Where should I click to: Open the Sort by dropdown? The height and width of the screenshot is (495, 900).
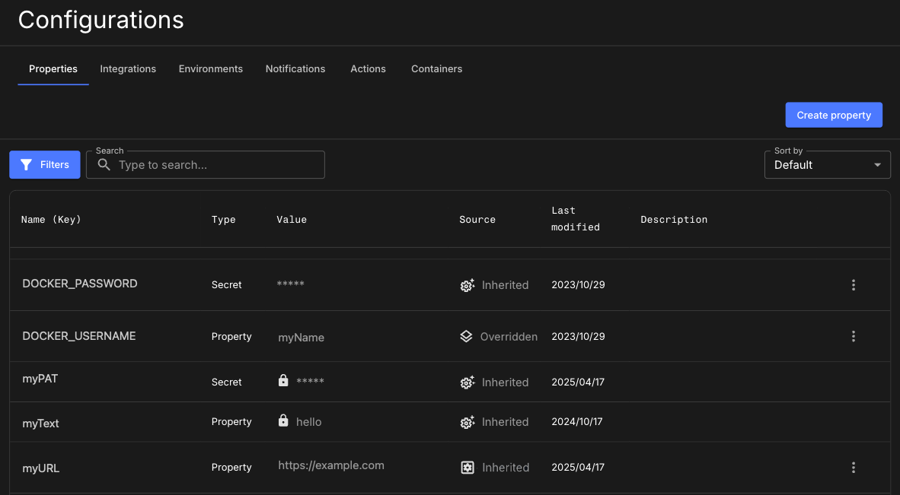[827, 164]
